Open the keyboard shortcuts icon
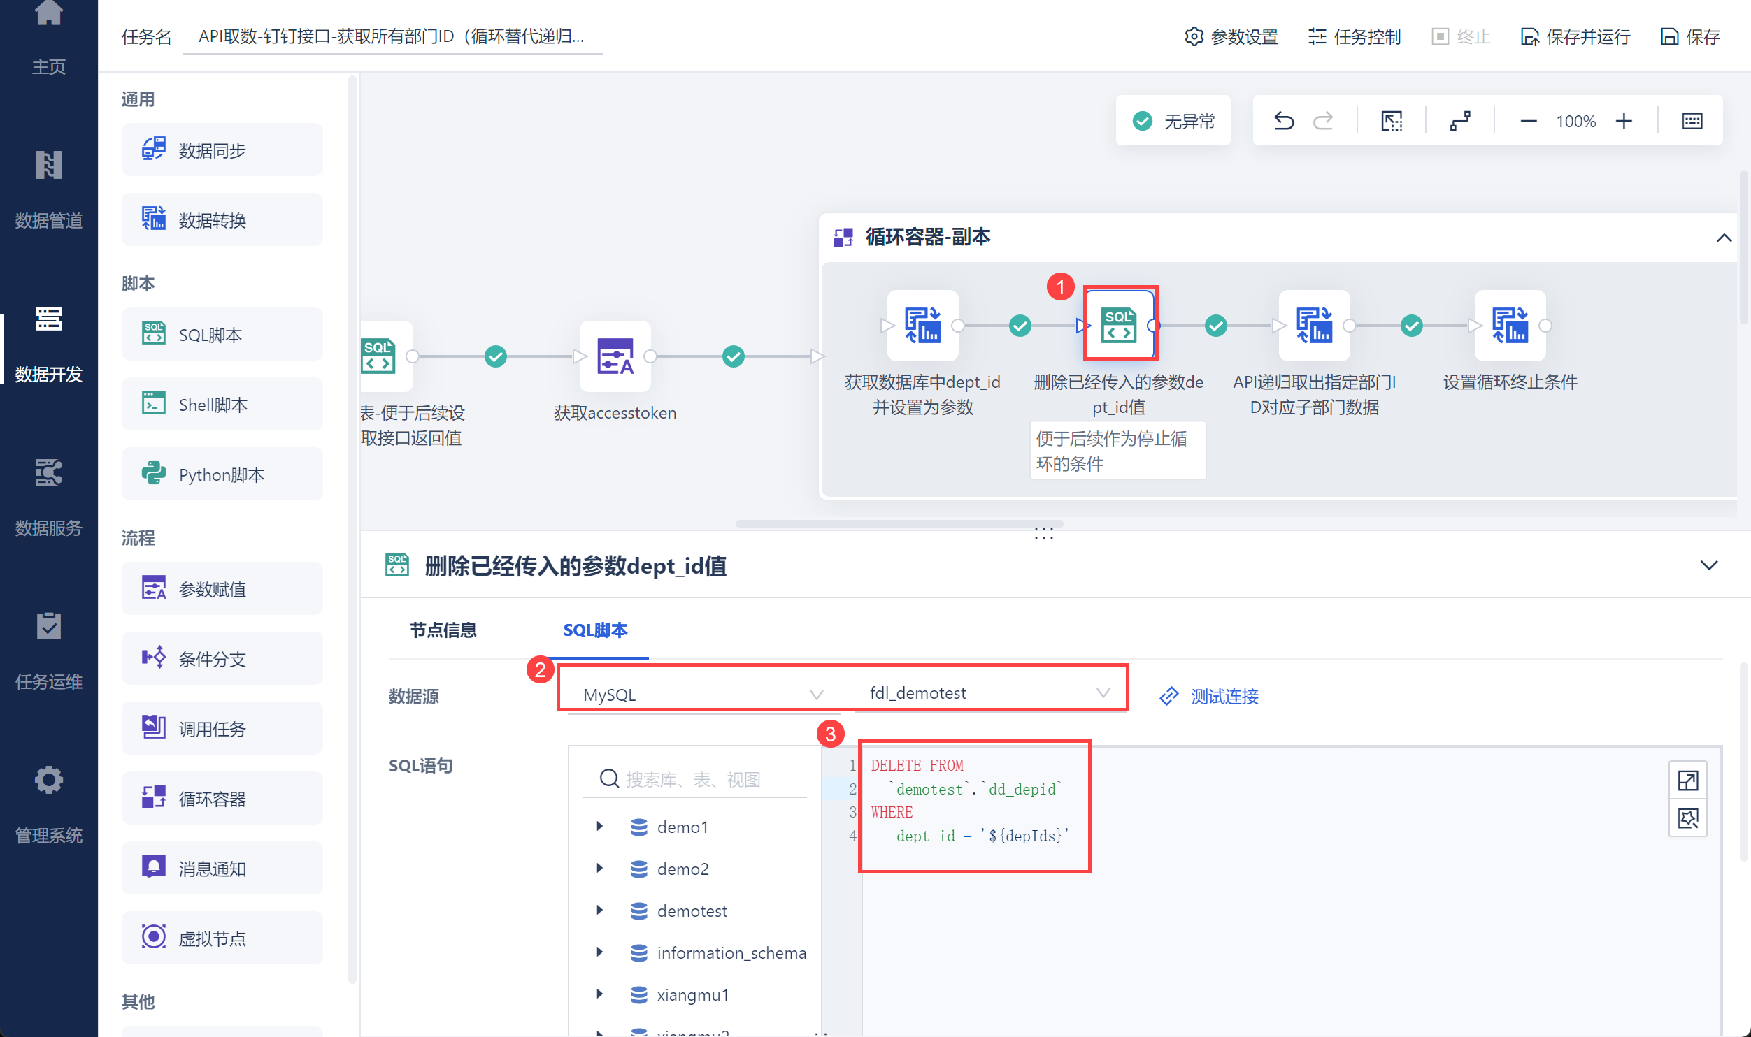This screenshot has width=1751, height=1037. coord(1692,121)
